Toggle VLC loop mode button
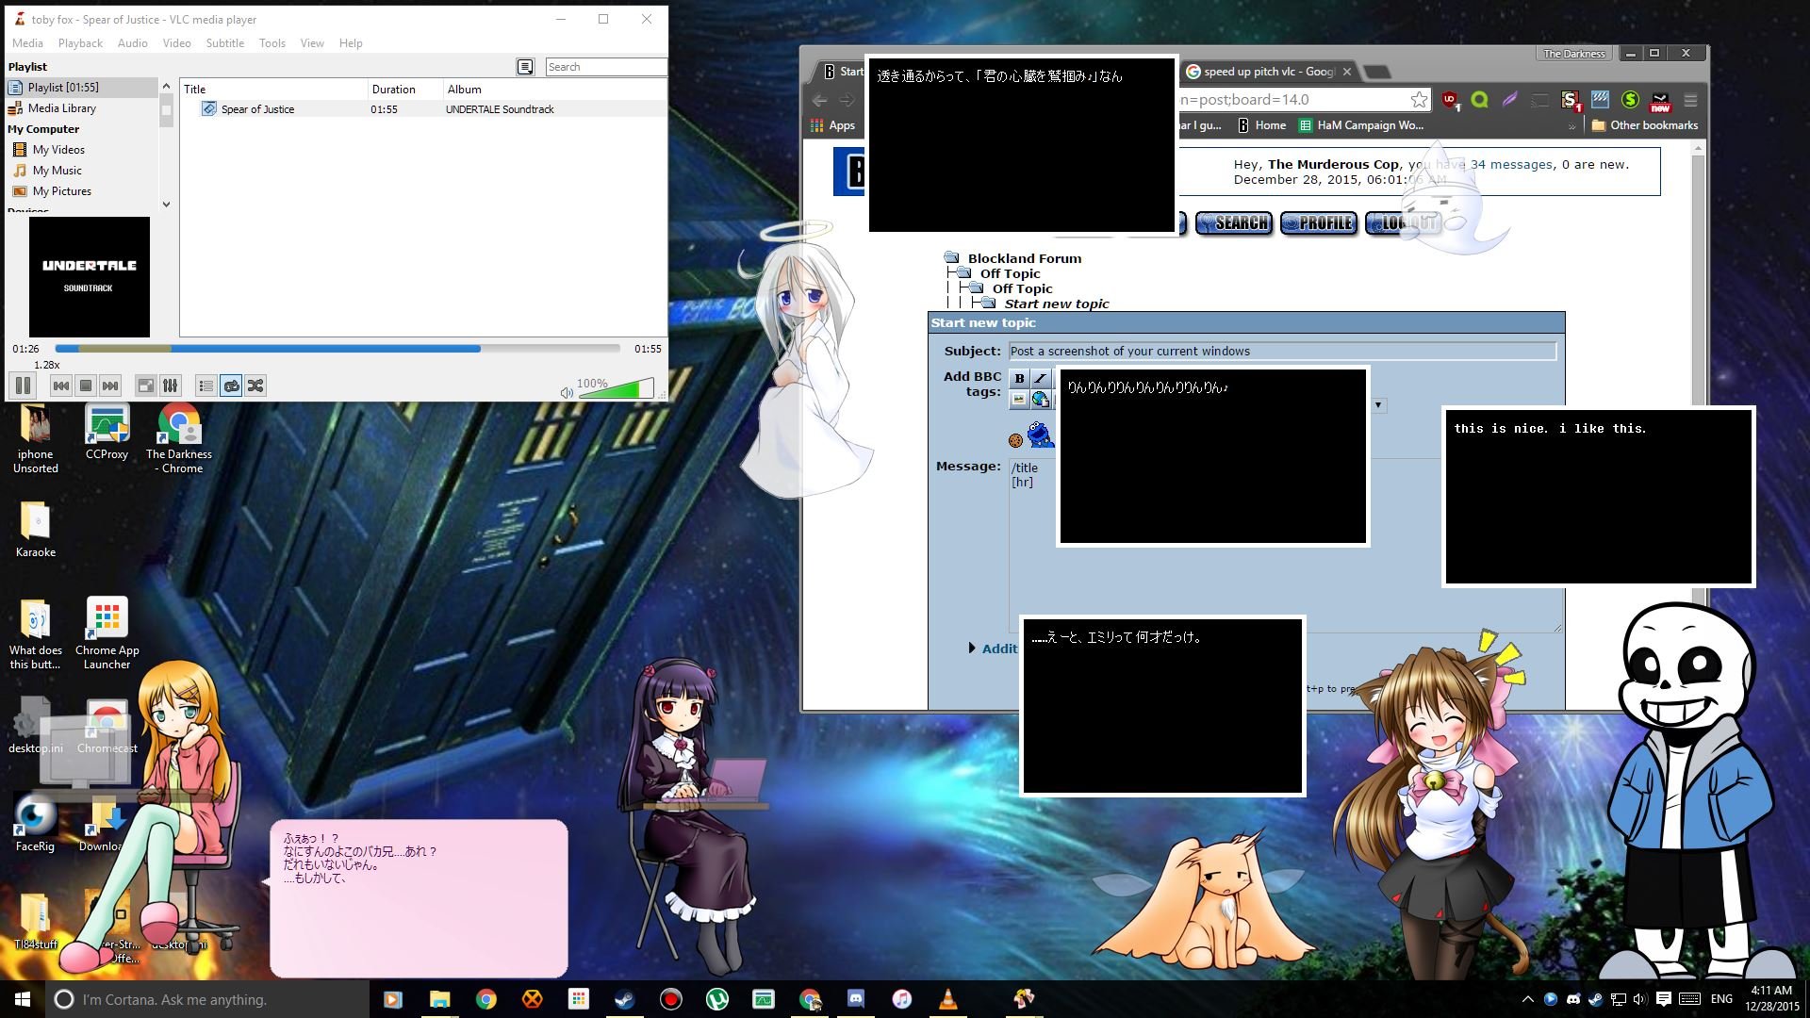 (231, 386)
